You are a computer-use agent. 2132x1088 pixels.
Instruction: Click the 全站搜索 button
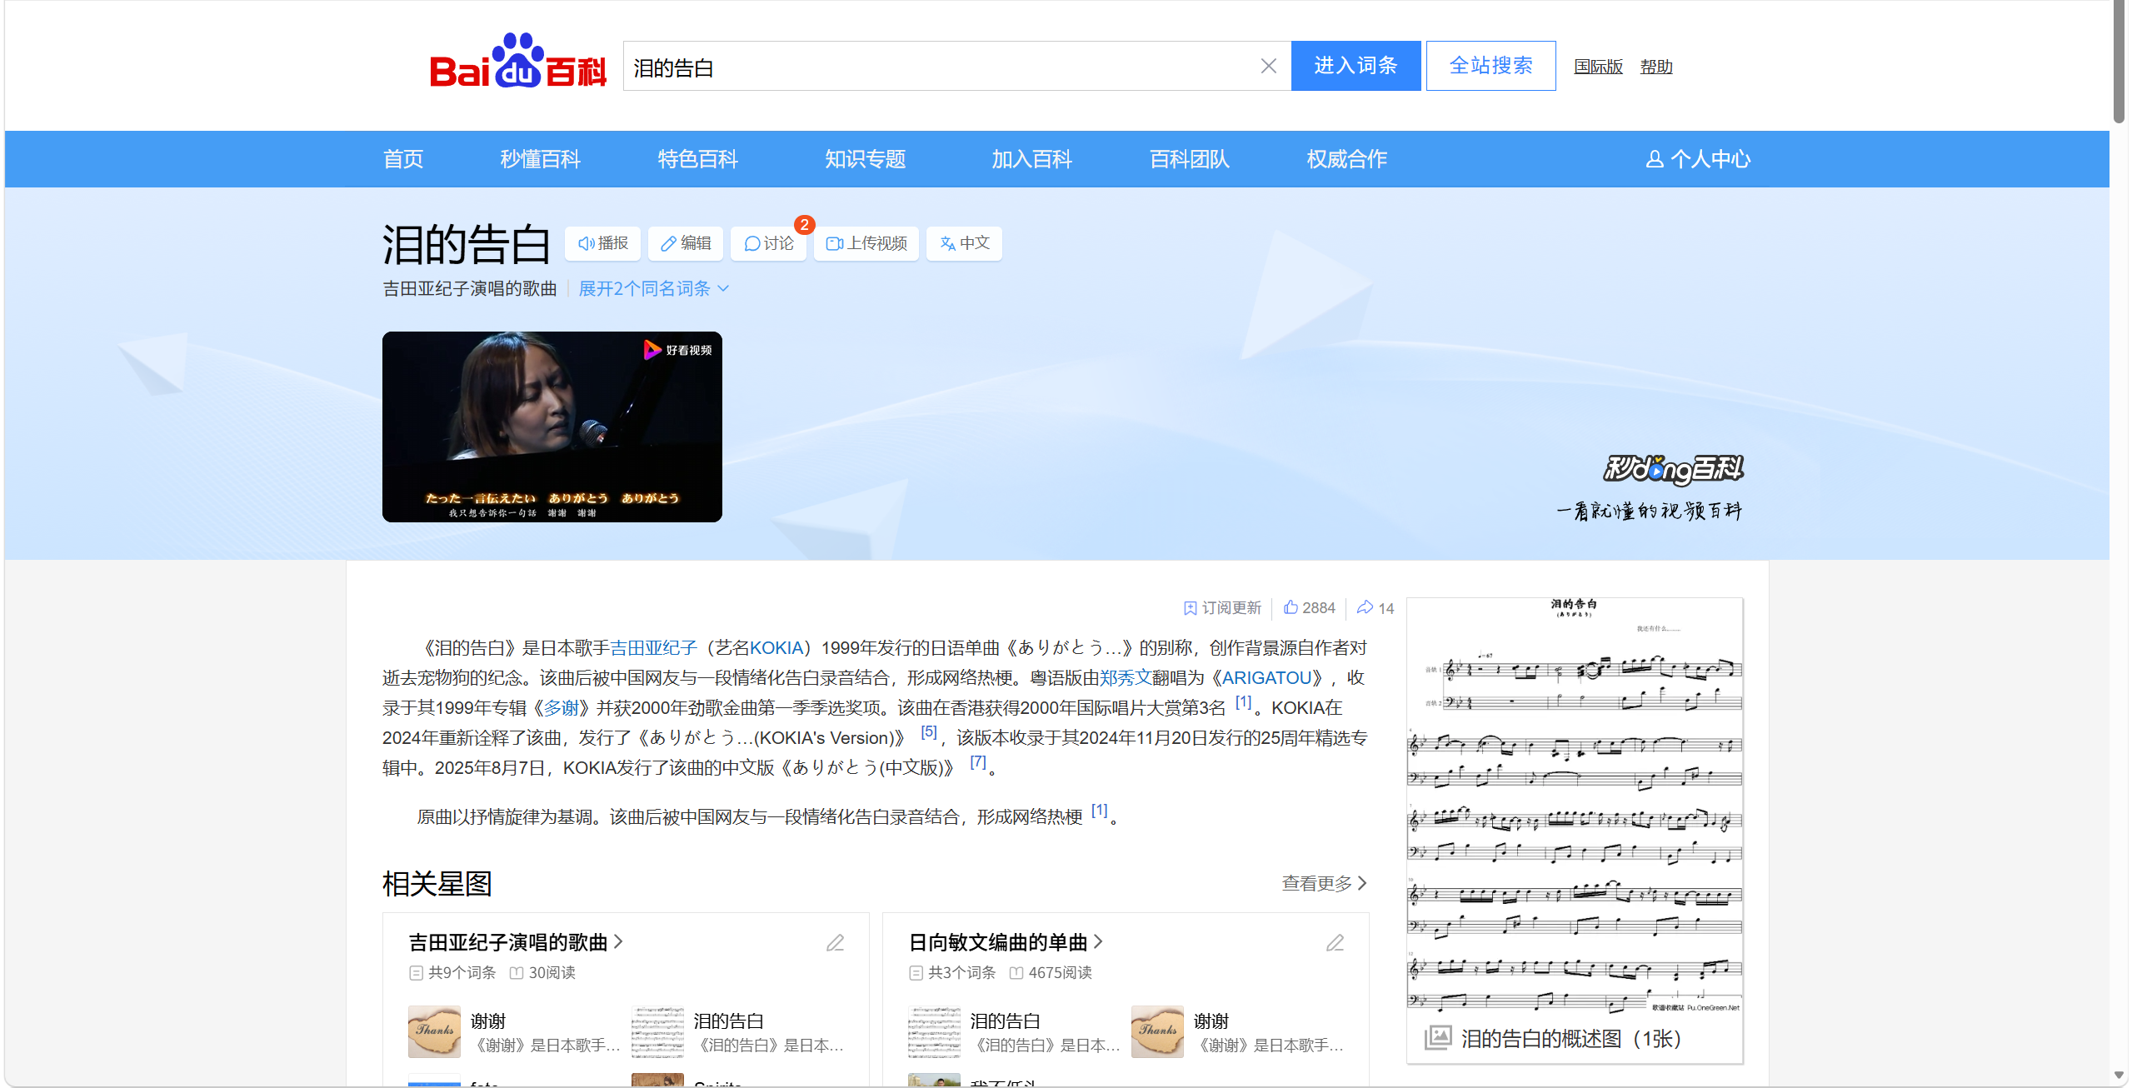(x=1490, y=66)
